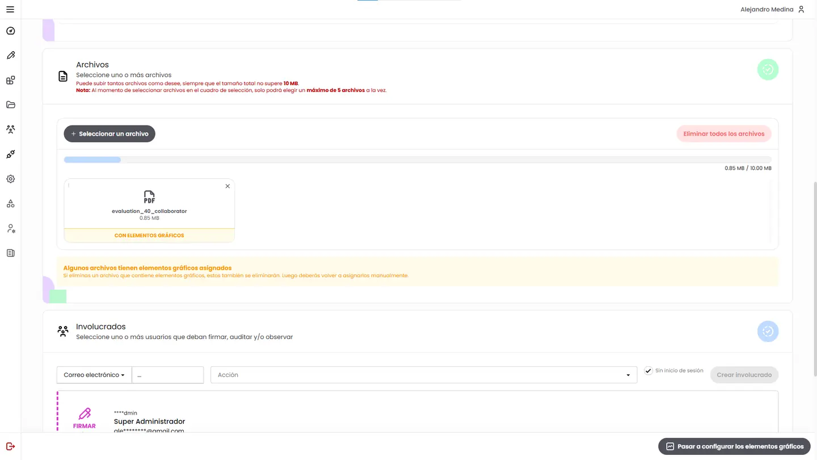Click the Super Administrador name
This screenshot has width=817, height=460.
[149, 421]
